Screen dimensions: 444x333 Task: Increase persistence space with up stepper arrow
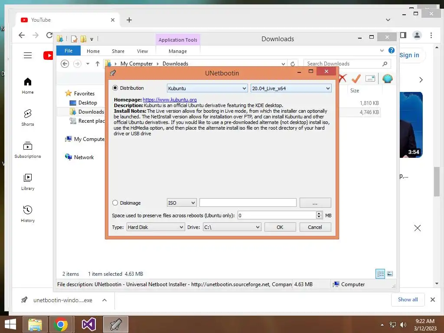point(319,213)
